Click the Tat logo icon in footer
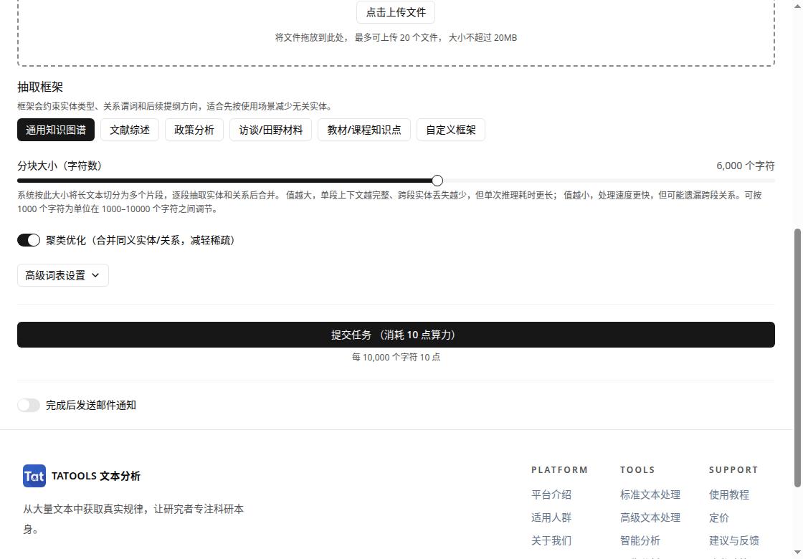Viewport: 803px width, 559px height. coord(34,476)
